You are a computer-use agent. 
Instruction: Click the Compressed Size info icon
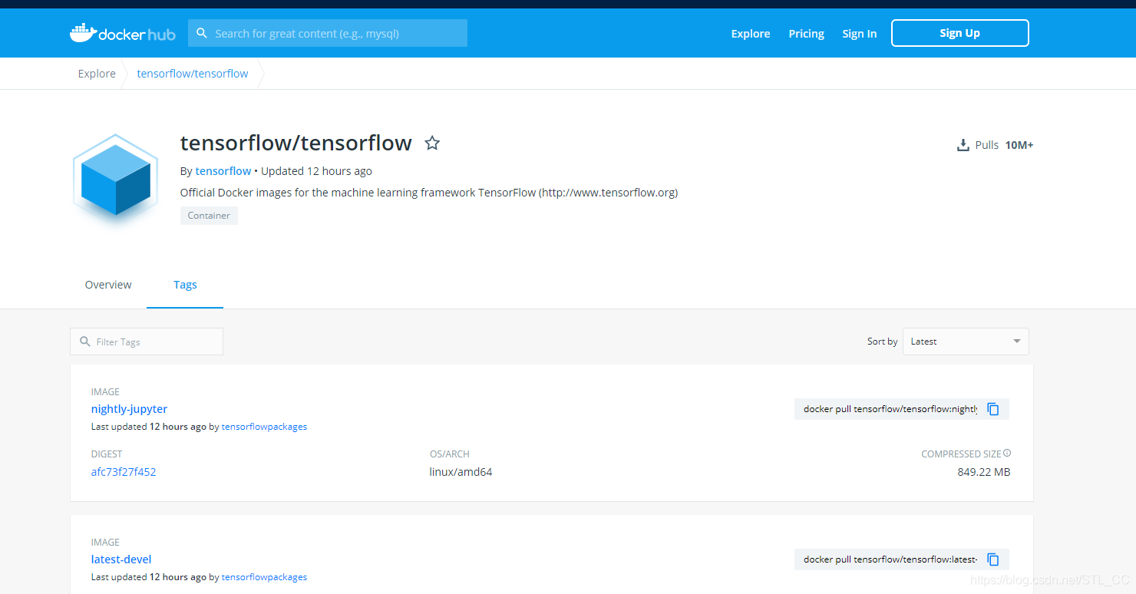coord(1007,453)
